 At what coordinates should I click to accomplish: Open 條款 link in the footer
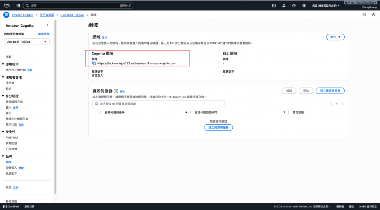[x=351, y=207]
